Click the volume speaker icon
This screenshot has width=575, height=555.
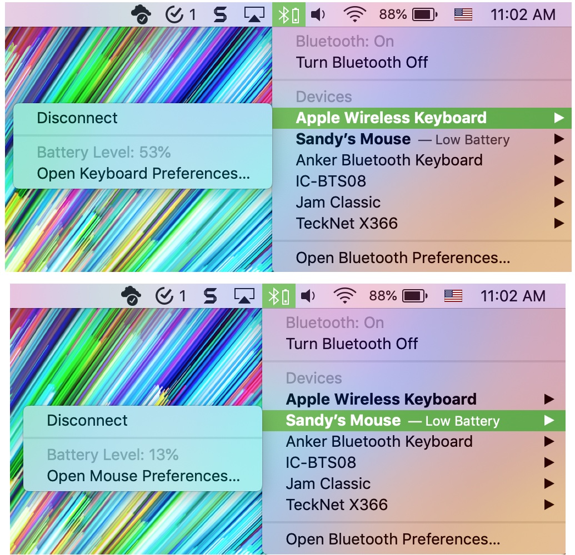coord(317,14)
